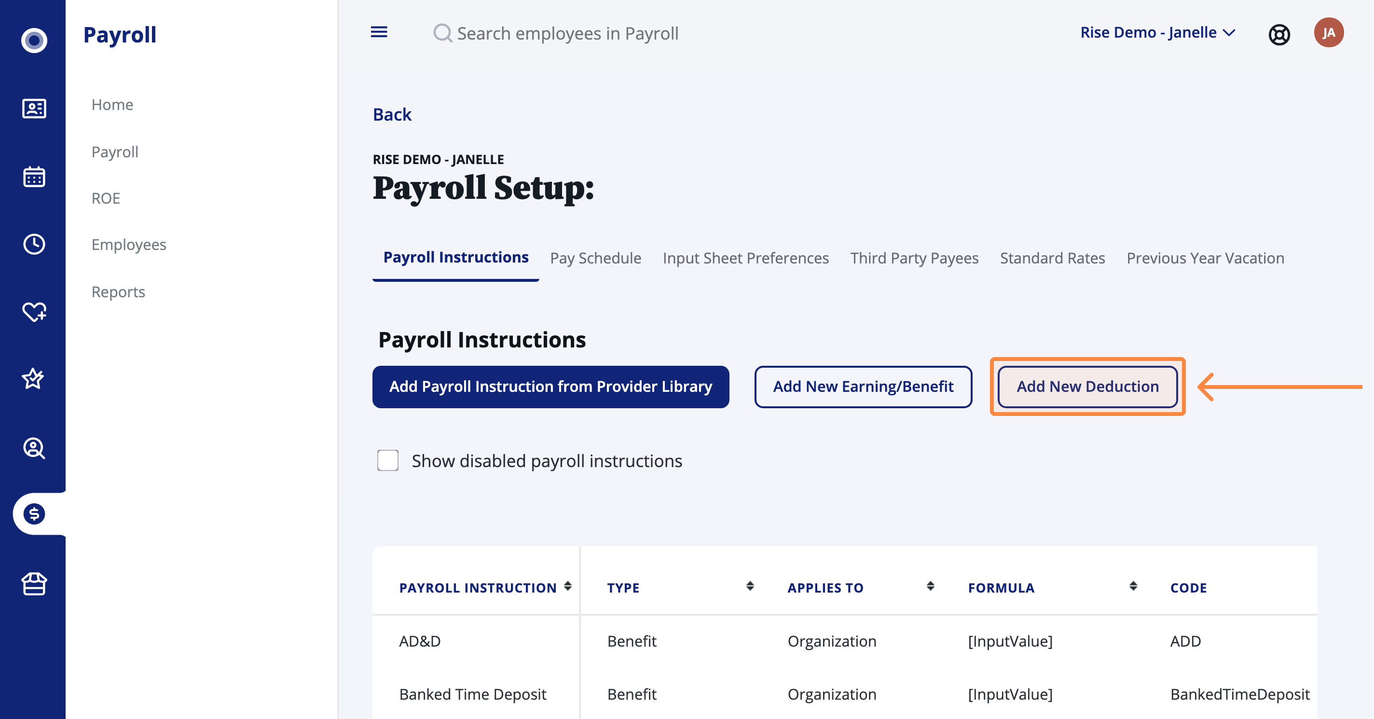Image resolution: width=1374 pixels, height=719 pixels.
Task: Open the employee ID card sidebar icon
Action: [34, 108]
